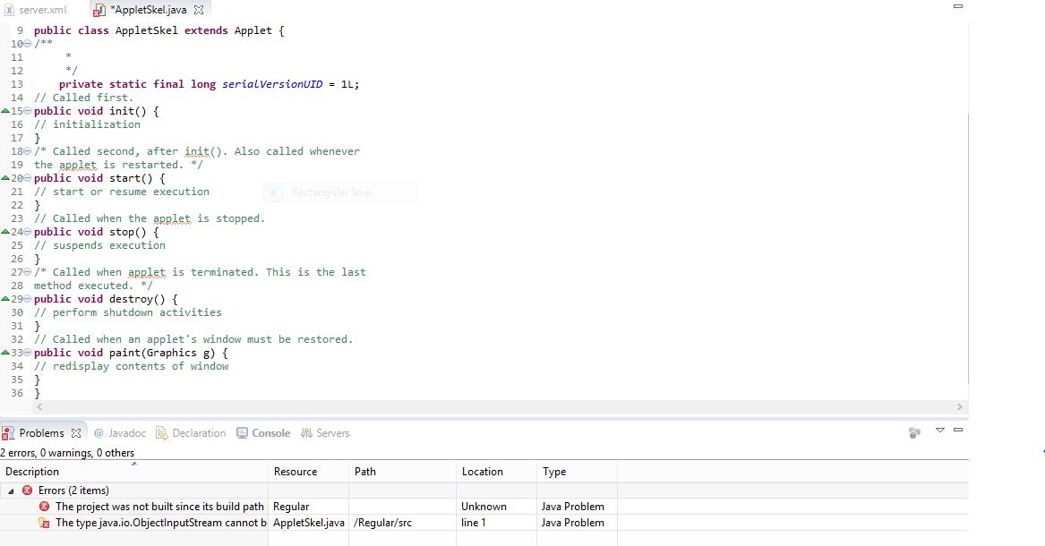Click the override marker beside stop() at line 24
The image size is (1045, 546).
tap(5, 231)
